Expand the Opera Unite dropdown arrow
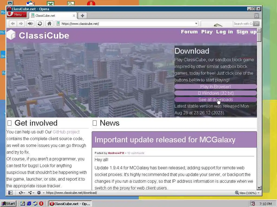 (x=33, y=193)
